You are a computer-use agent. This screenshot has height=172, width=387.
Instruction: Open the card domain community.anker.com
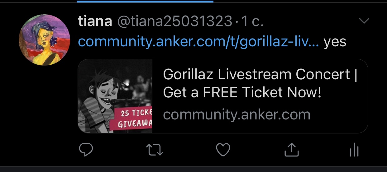click(237, 115)
